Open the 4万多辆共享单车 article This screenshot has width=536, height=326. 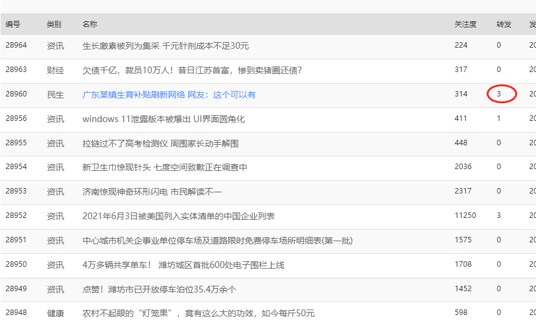click(183, 265)
